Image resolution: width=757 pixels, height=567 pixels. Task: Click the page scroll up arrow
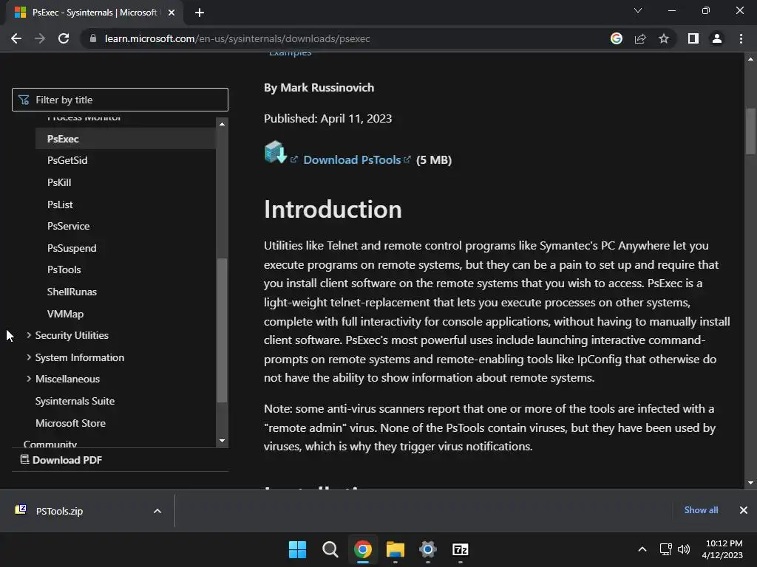[x=750, y=59]
